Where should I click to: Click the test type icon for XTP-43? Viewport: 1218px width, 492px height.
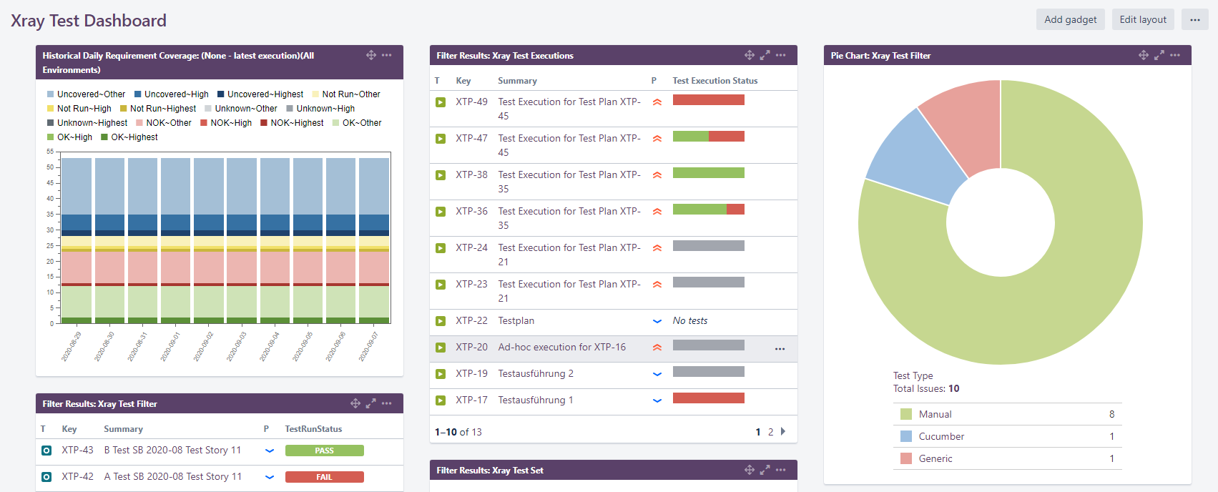click(46, 451)
